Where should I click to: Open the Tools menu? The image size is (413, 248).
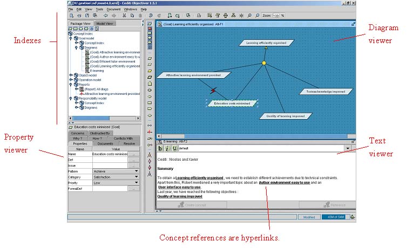coord(99,9)
